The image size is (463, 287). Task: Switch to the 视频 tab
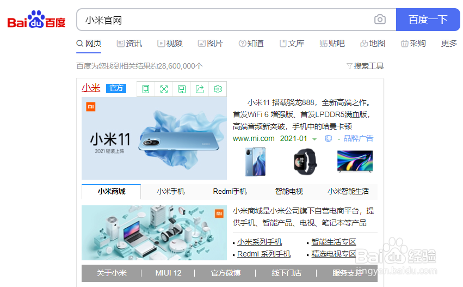point(170,44)
